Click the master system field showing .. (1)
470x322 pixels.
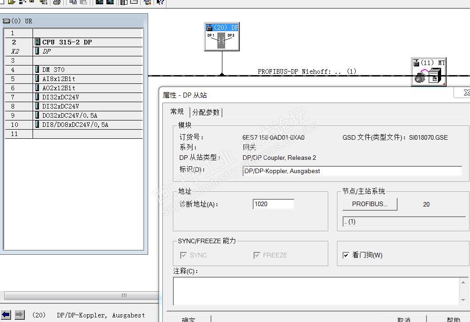coord(404,222)
